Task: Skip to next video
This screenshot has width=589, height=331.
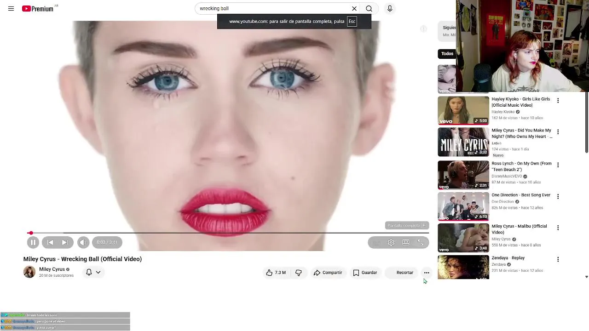Action: point(65,242)
